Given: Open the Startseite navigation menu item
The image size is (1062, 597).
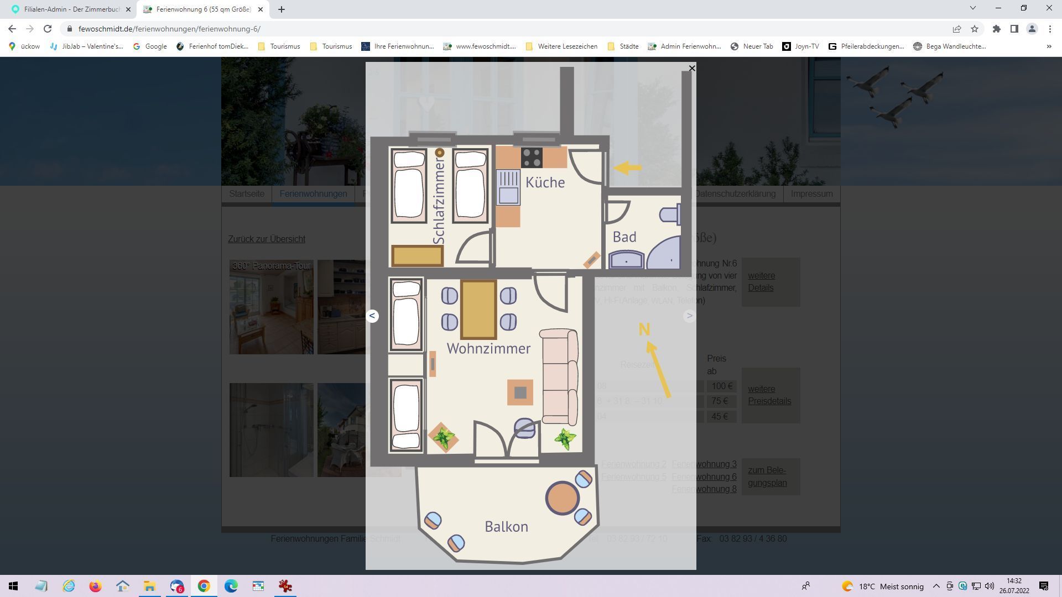Looking at the screenshot, I should [x=247, y=194].
